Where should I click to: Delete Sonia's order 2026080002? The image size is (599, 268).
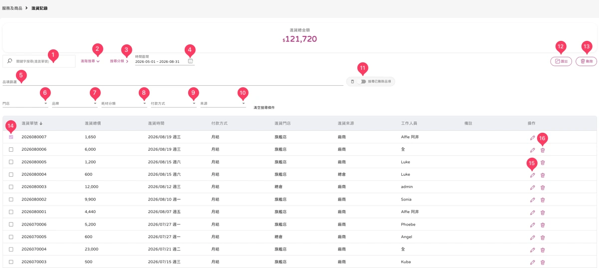pyautogui.click(x=543, y=200)
